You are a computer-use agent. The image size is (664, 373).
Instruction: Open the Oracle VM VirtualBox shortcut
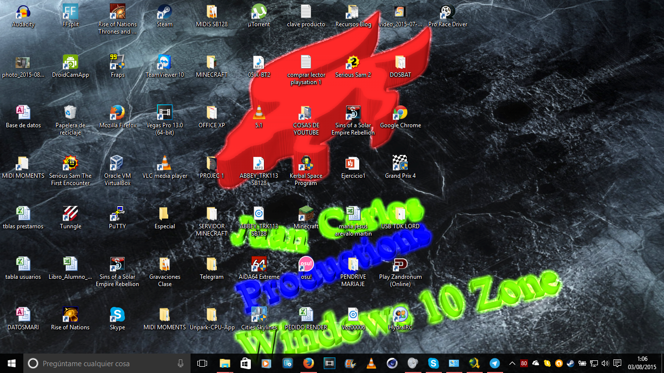click(118, 170)
